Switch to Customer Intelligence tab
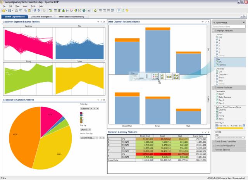248x180 pixels. click(41, 17)
